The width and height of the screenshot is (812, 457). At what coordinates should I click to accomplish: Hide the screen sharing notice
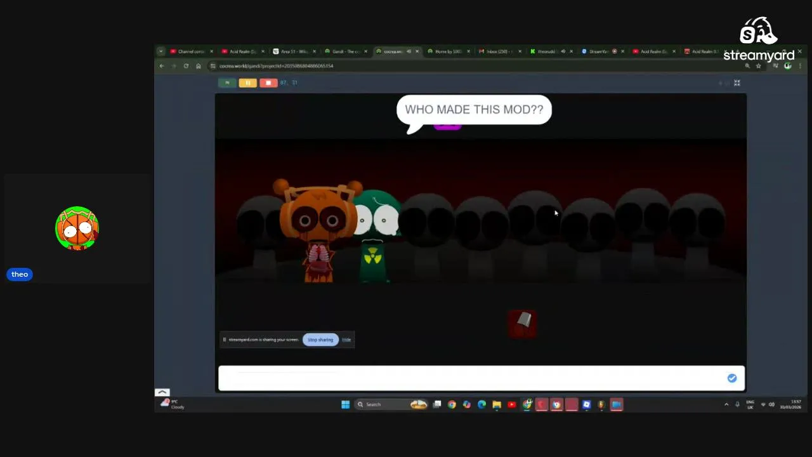click(x=346, y=340)
